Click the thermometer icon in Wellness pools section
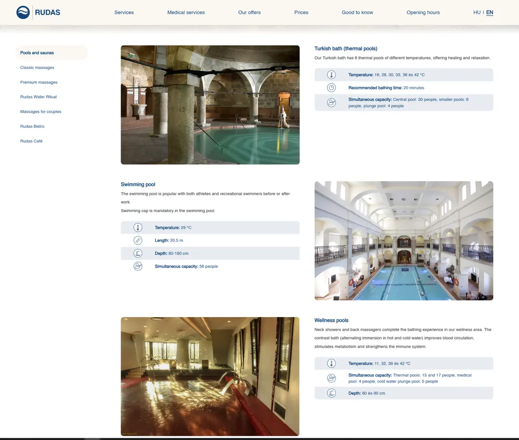This screenshot has height=440, width=519. coord(331,363)
